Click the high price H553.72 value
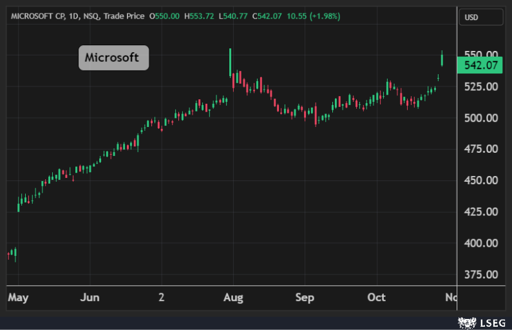Screen dimensions: 512x330 click(200, 15)
